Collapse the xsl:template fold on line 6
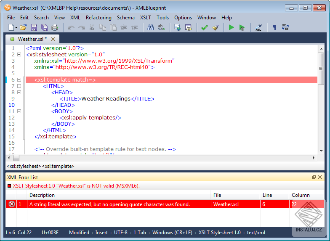 click(19, 80)
